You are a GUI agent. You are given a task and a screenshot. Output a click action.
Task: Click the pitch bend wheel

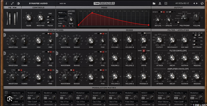(10, 18)
